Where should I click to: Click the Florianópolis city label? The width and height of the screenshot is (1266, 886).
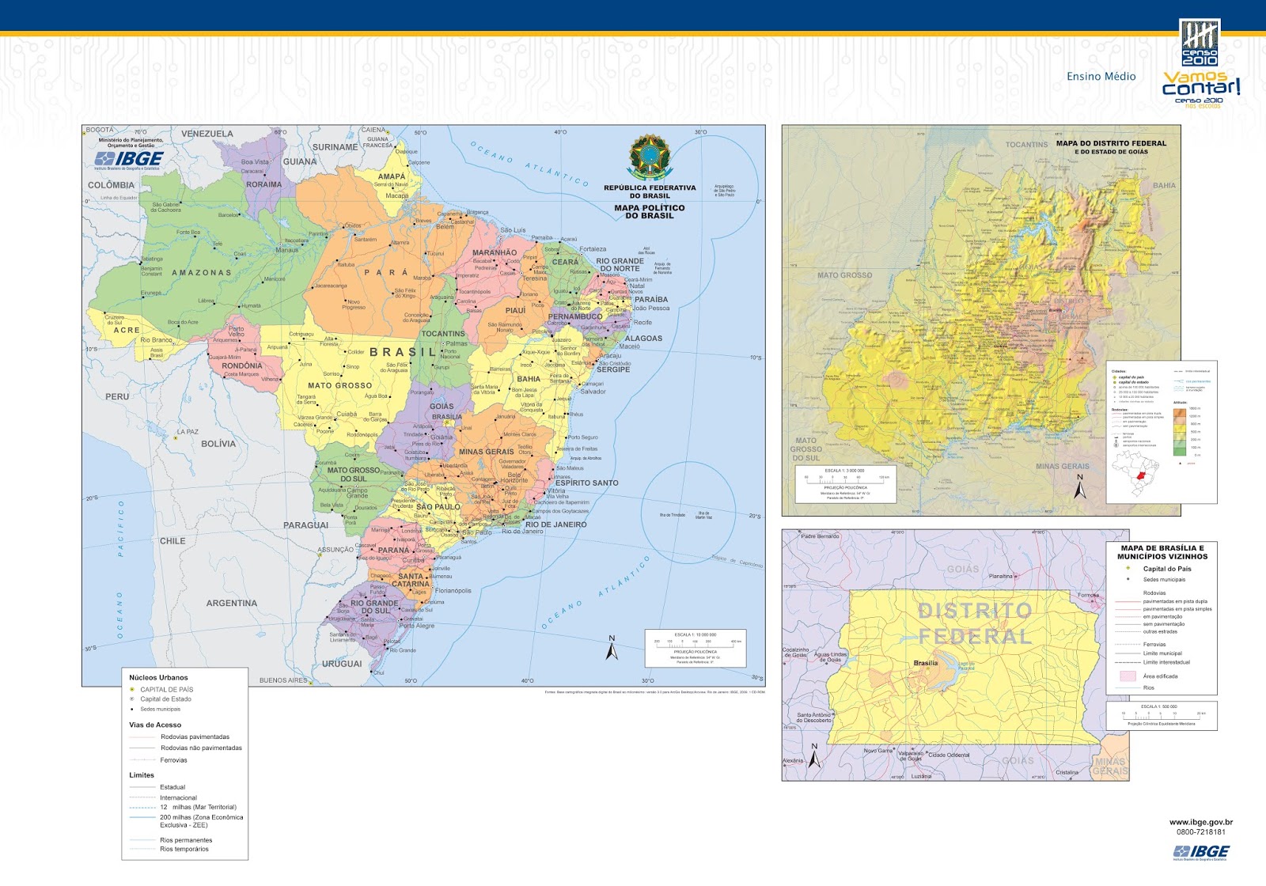pyautogui.click(x=453, y=590)
